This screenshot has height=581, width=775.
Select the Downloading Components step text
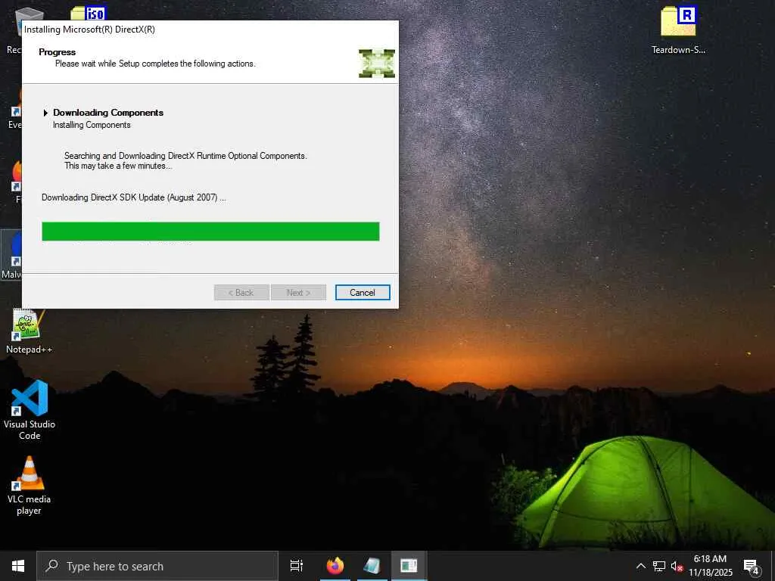108,113
